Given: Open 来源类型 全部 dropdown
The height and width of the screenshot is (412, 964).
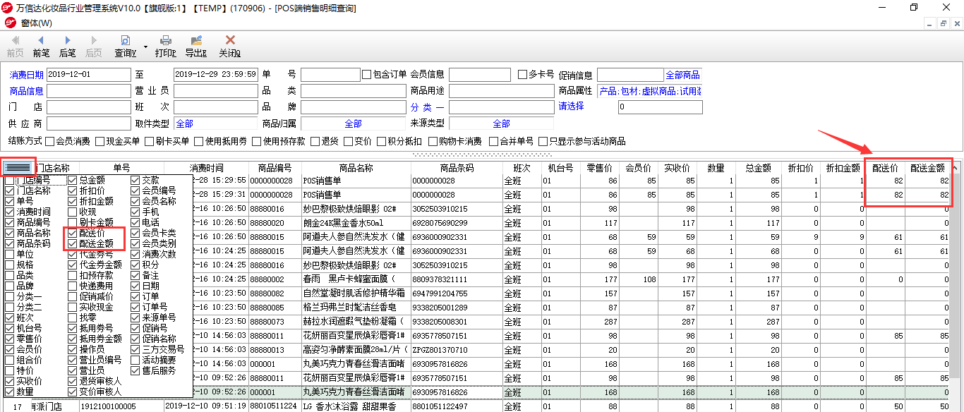Looking at the screenshot, I should click(x=501, y=123).
